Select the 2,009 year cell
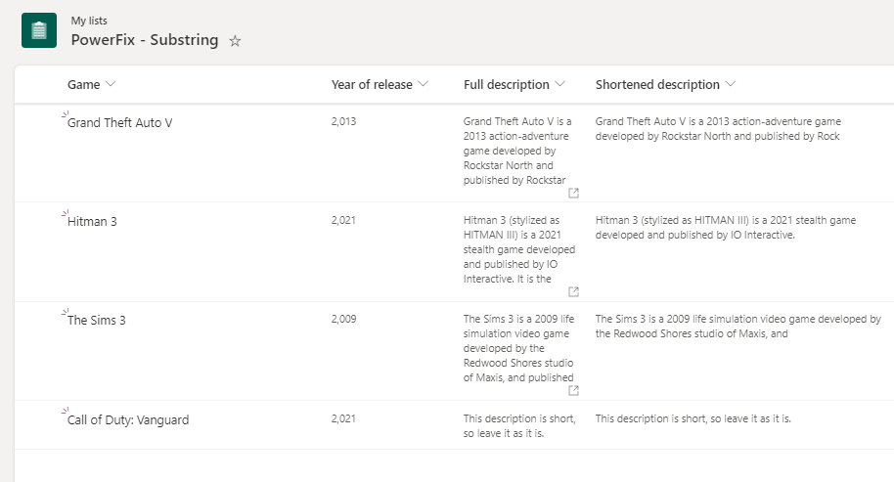Image resolution: width=894 pixels, height=482 pixels. [343, 319]
